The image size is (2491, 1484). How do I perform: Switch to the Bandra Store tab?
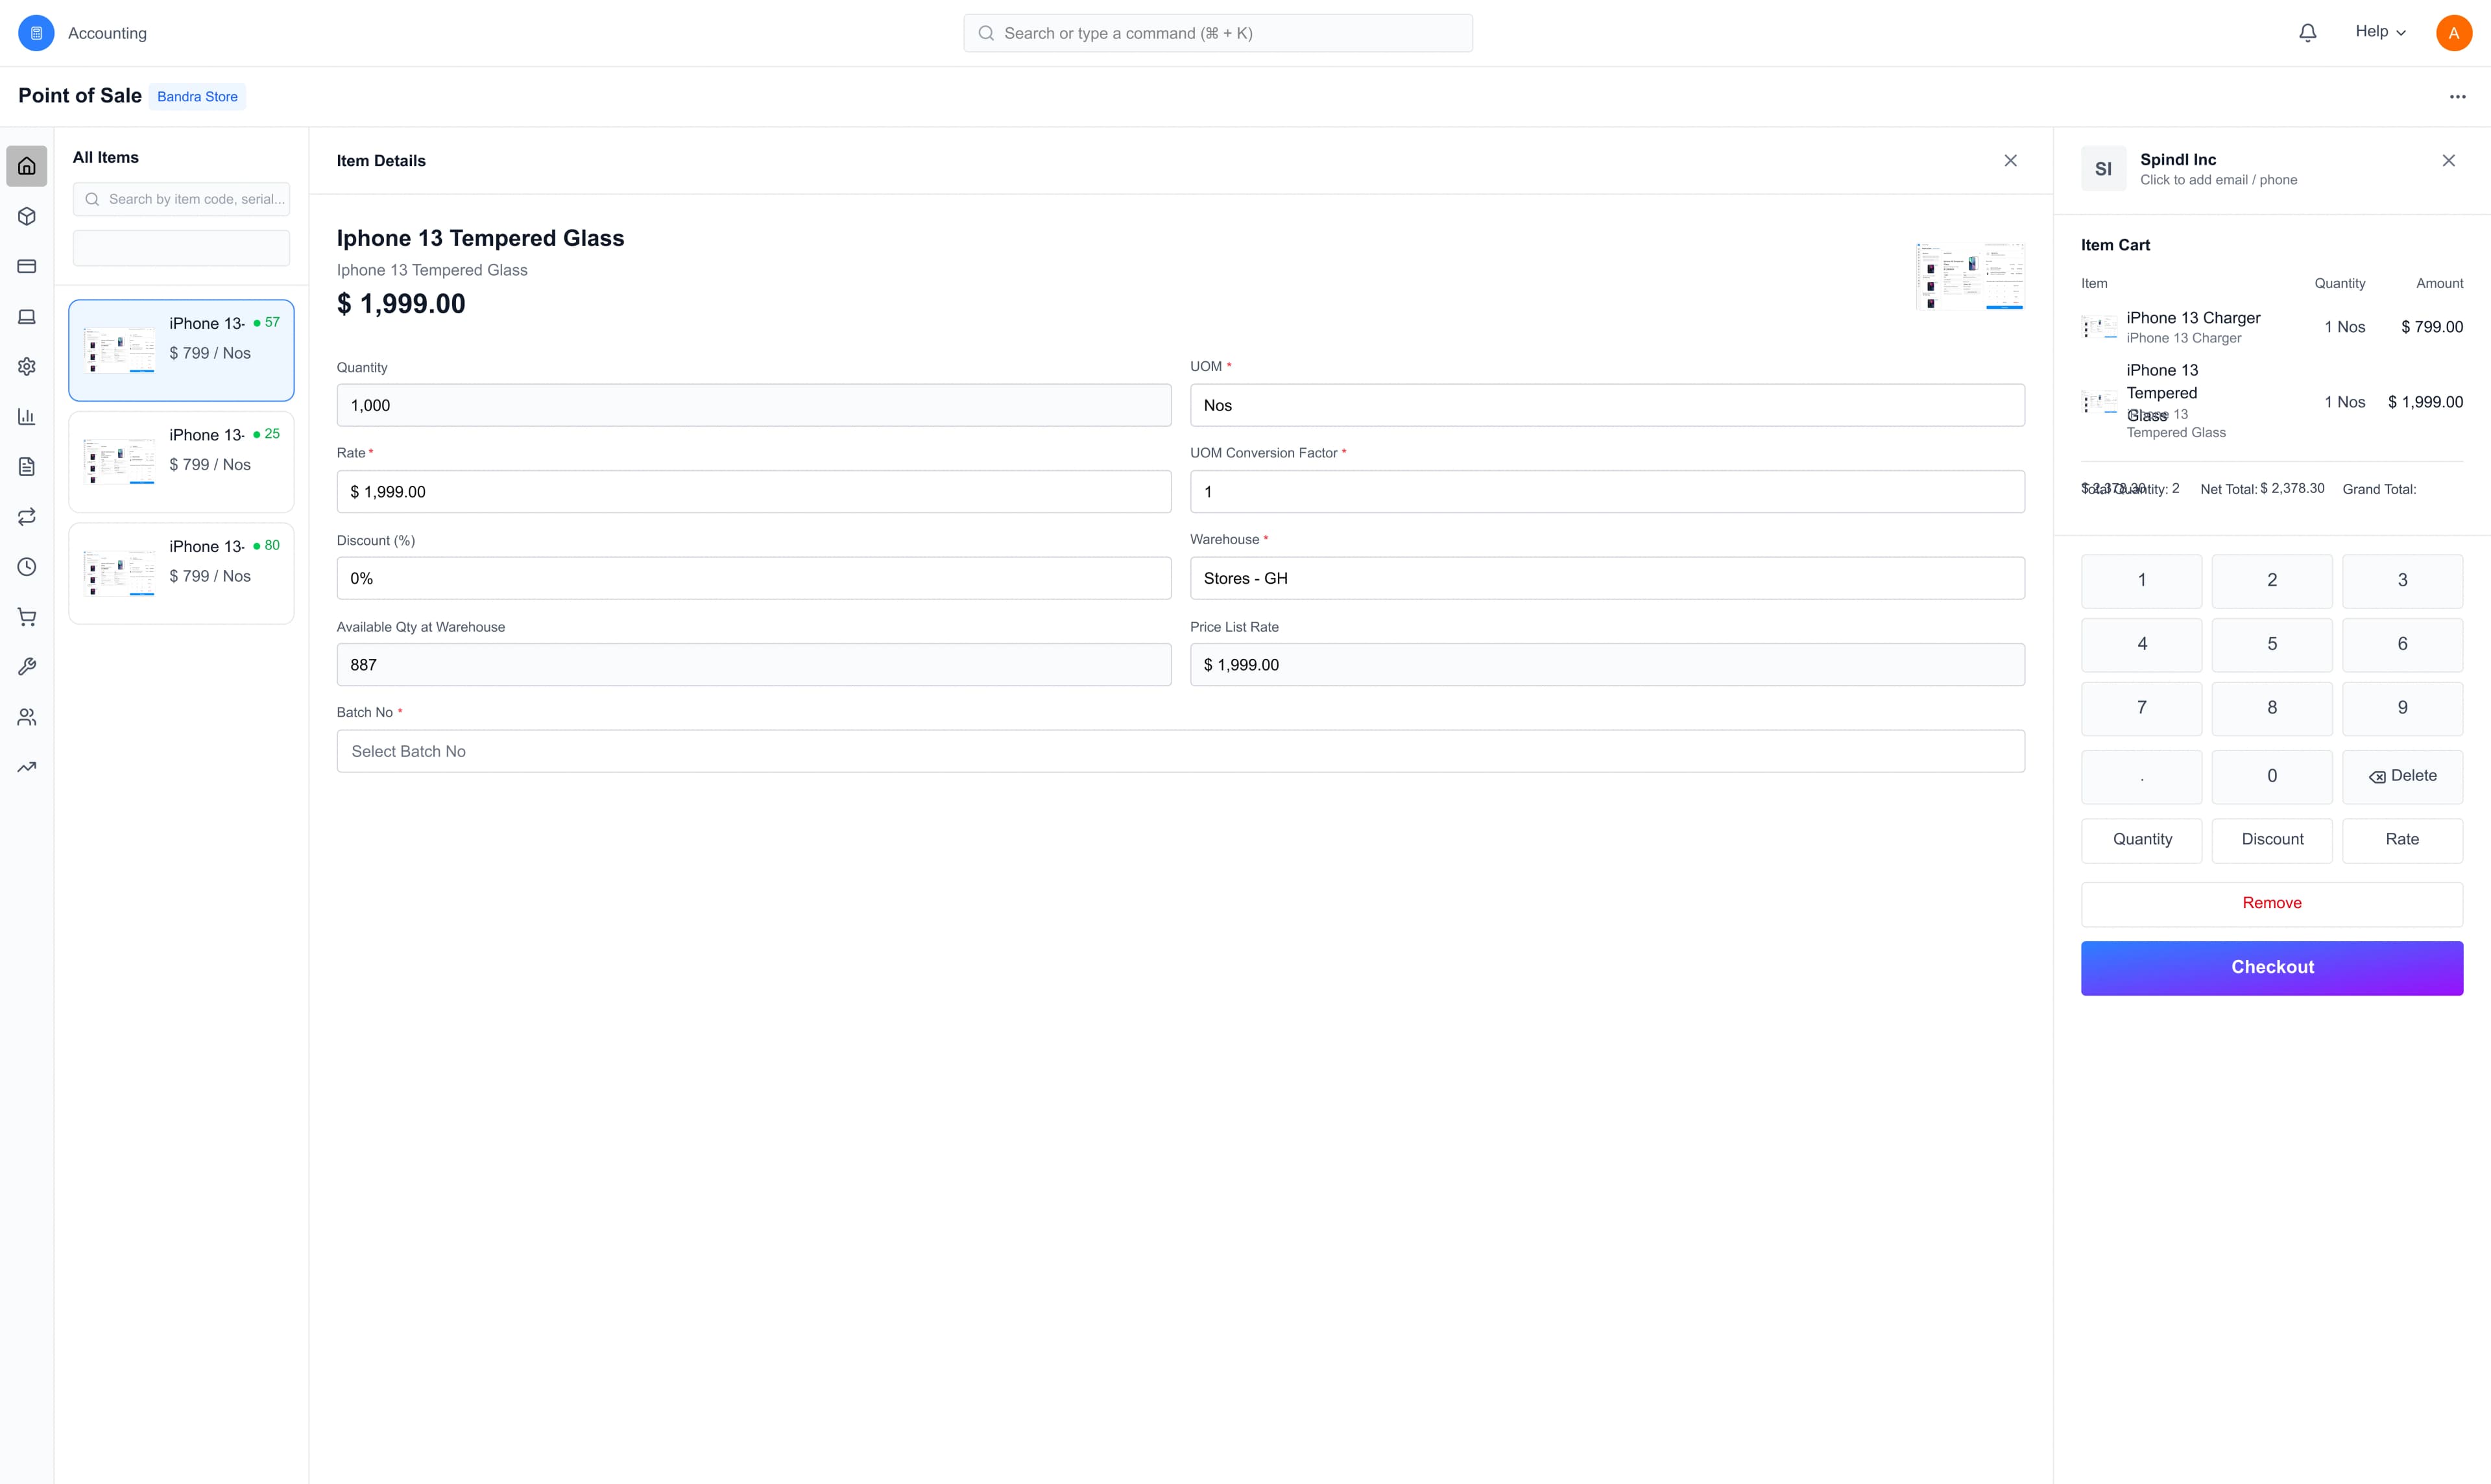[196, 96]
